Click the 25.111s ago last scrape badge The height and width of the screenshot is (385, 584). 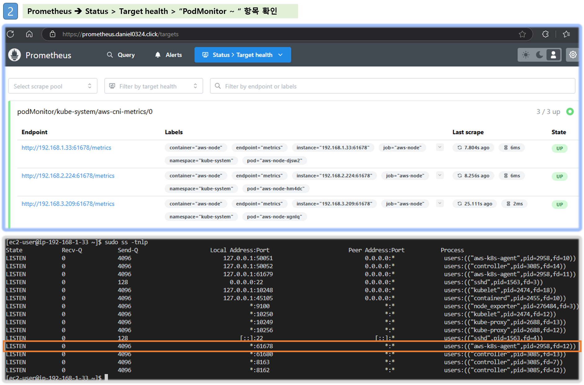click(x=475, y=204)
